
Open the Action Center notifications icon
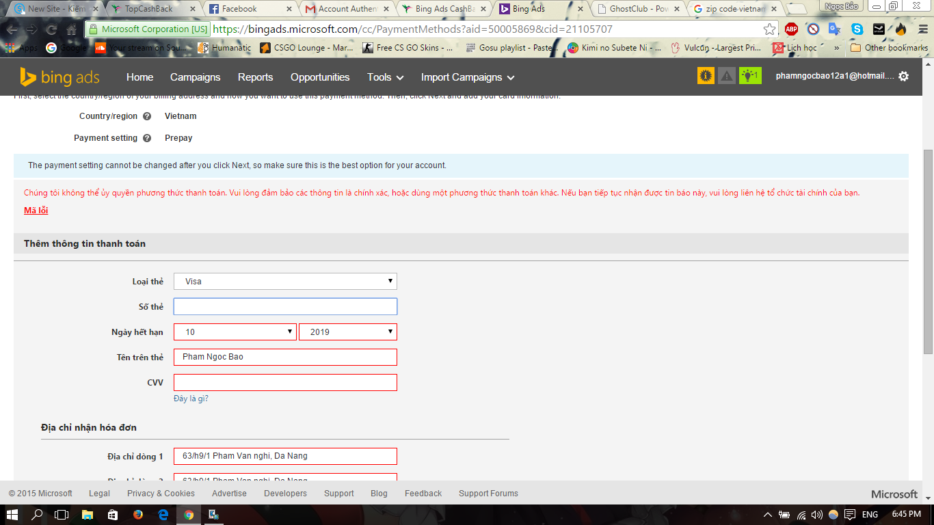pyautogui.click(x=850, y=515)
